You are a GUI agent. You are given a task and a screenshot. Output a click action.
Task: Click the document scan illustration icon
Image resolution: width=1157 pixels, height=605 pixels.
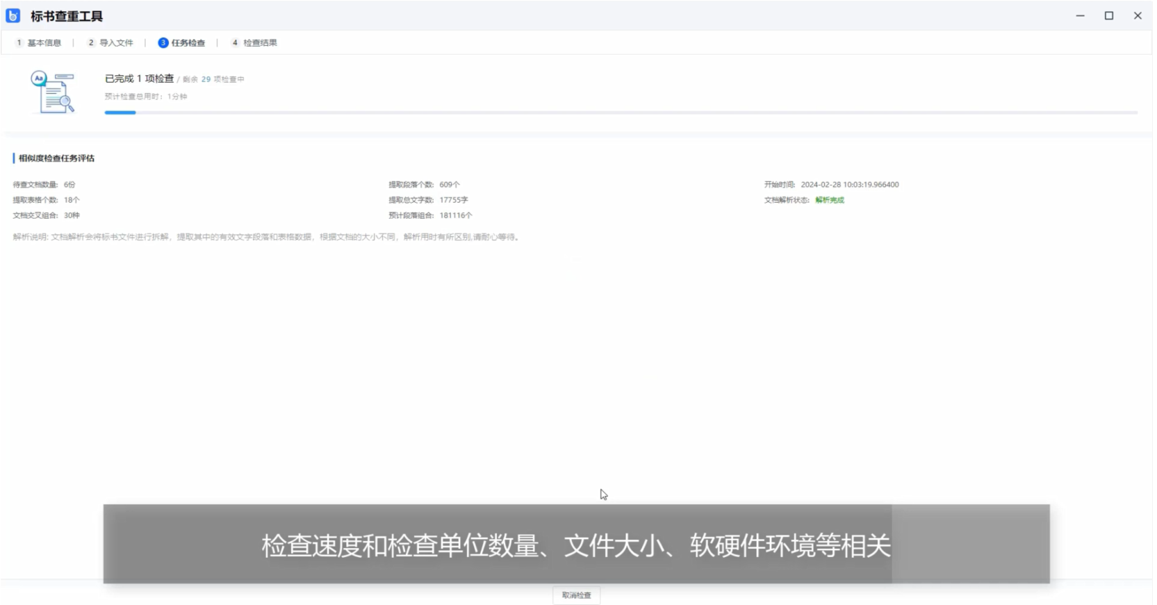point(53,92)
